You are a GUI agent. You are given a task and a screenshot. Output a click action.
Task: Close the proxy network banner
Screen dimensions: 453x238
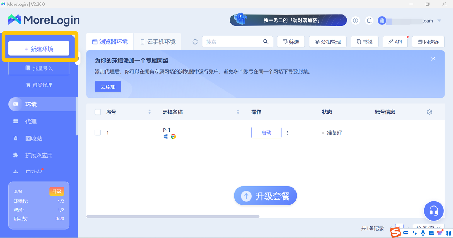[433, 59]
